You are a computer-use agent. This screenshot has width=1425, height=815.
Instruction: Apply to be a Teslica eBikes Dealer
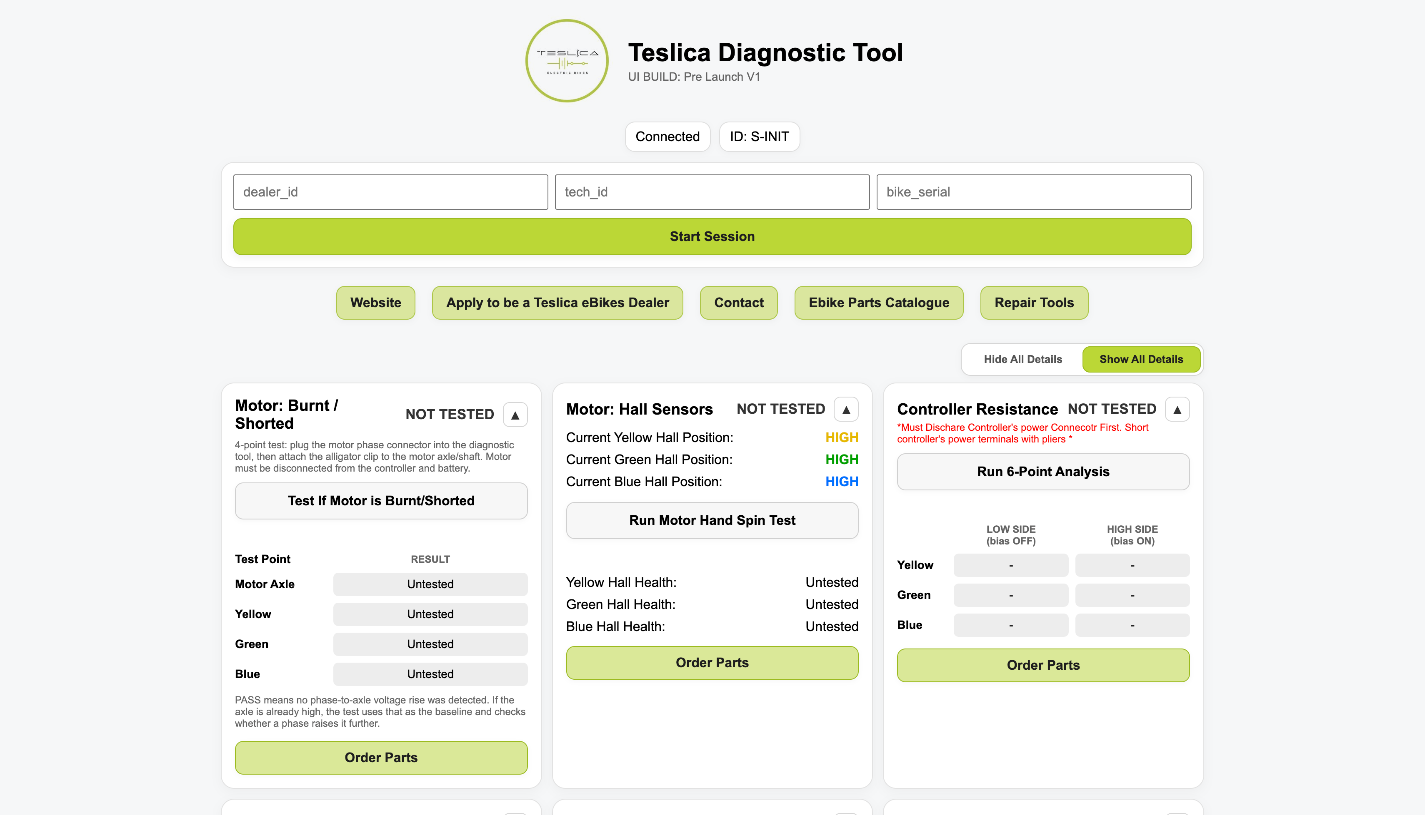557,303
